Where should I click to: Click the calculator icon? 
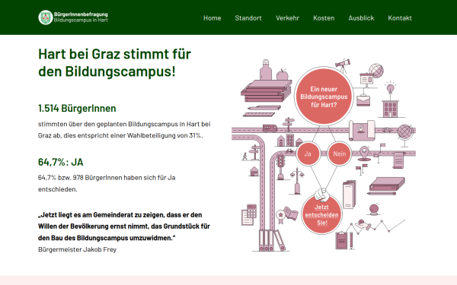(x=251, y=211)
